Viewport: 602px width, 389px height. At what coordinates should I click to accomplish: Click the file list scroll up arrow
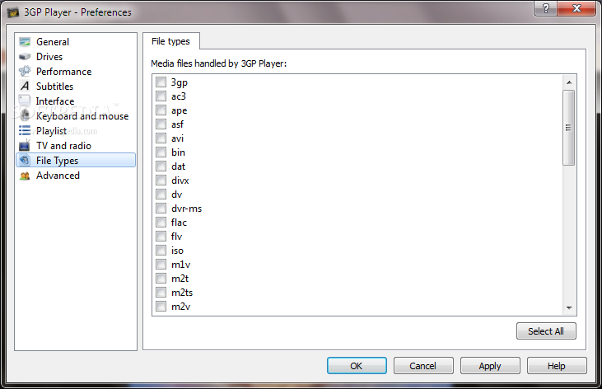pyautogui.click(x=569, y=82)
